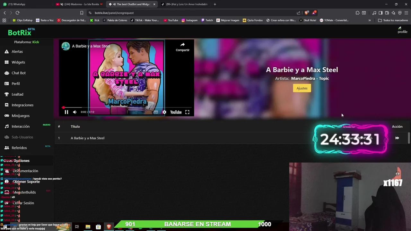Open the extensions puzzle icon
The height and width of the screenshot is (231, 411).
357,13
